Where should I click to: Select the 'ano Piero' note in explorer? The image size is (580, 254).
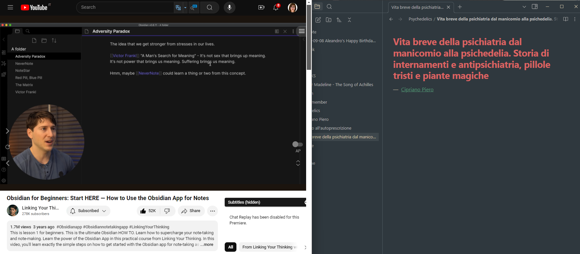[345, 120]
